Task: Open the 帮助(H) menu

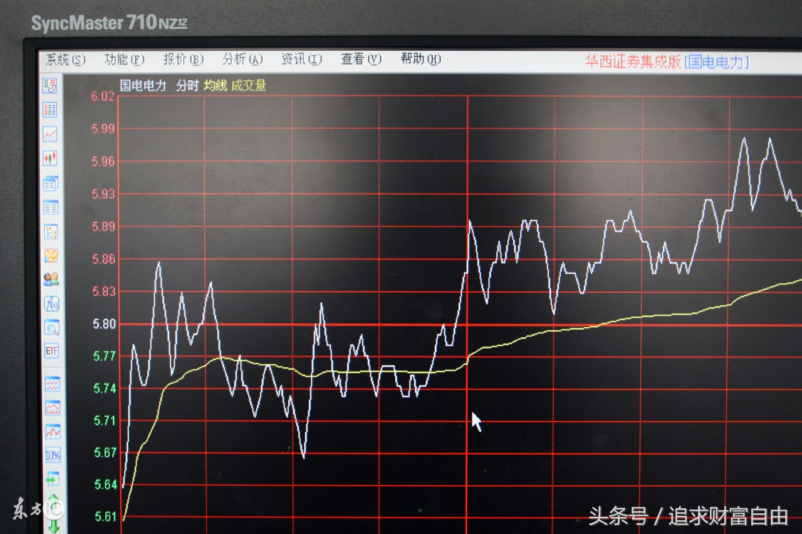Action: click(x=420, y=60)
